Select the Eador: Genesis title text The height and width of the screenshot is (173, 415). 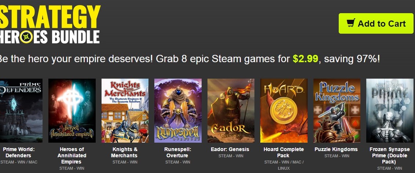pyautogui.click(x=230, y=149)
